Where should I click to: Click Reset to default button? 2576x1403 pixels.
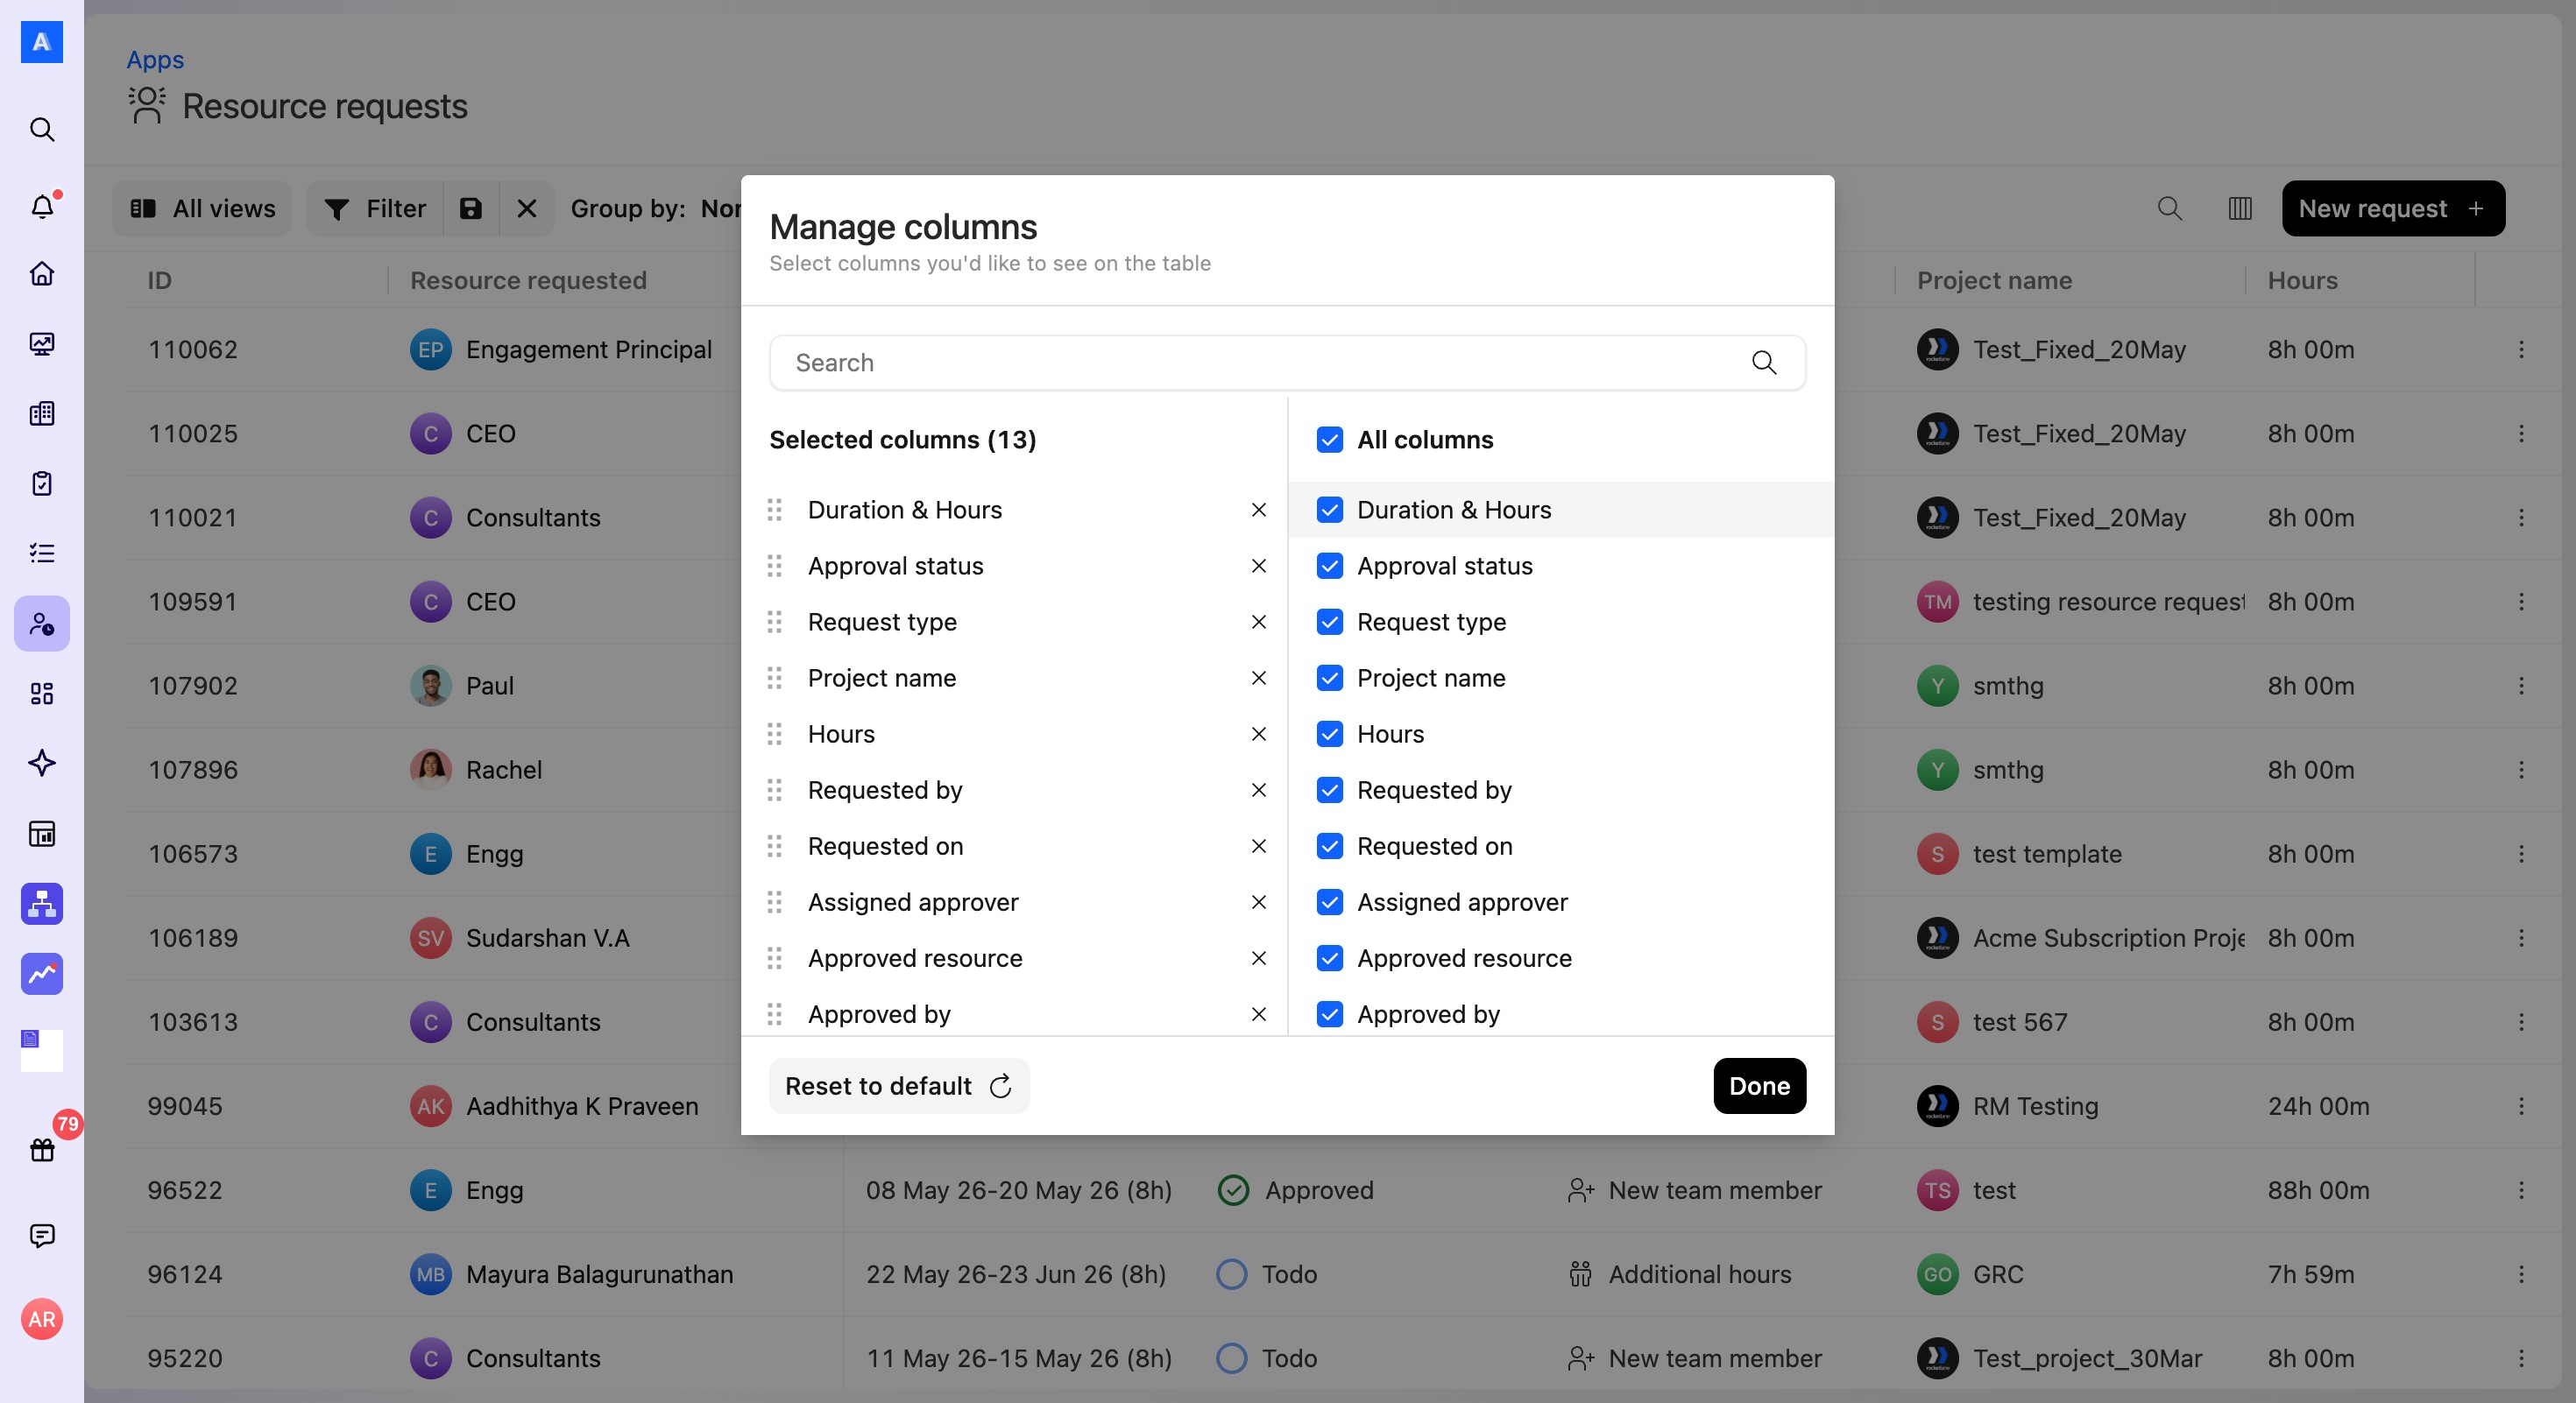click(x=899, y=1085)
